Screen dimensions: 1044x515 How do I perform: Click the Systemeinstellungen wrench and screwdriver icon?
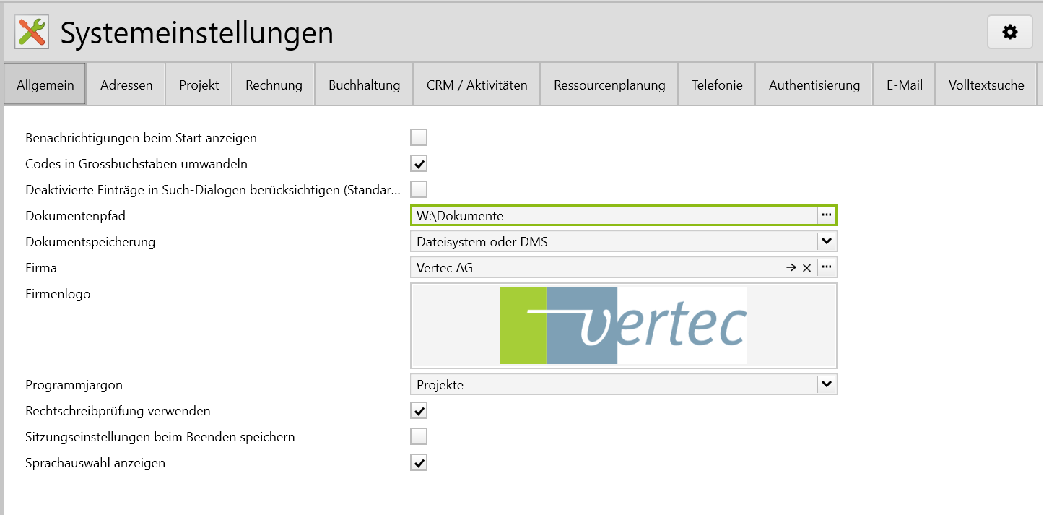click(32, 33)
